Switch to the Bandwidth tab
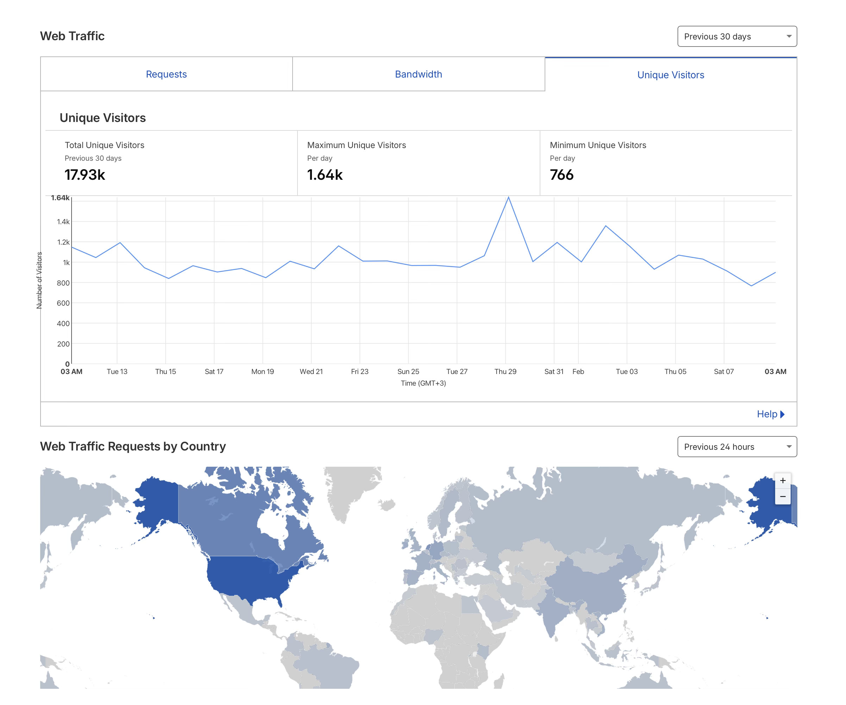 pyautogui.click(x=418, y=74)
